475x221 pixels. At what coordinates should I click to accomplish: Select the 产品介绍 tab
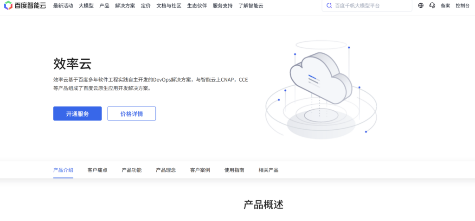pyautogui.click(x=63, y=170)
